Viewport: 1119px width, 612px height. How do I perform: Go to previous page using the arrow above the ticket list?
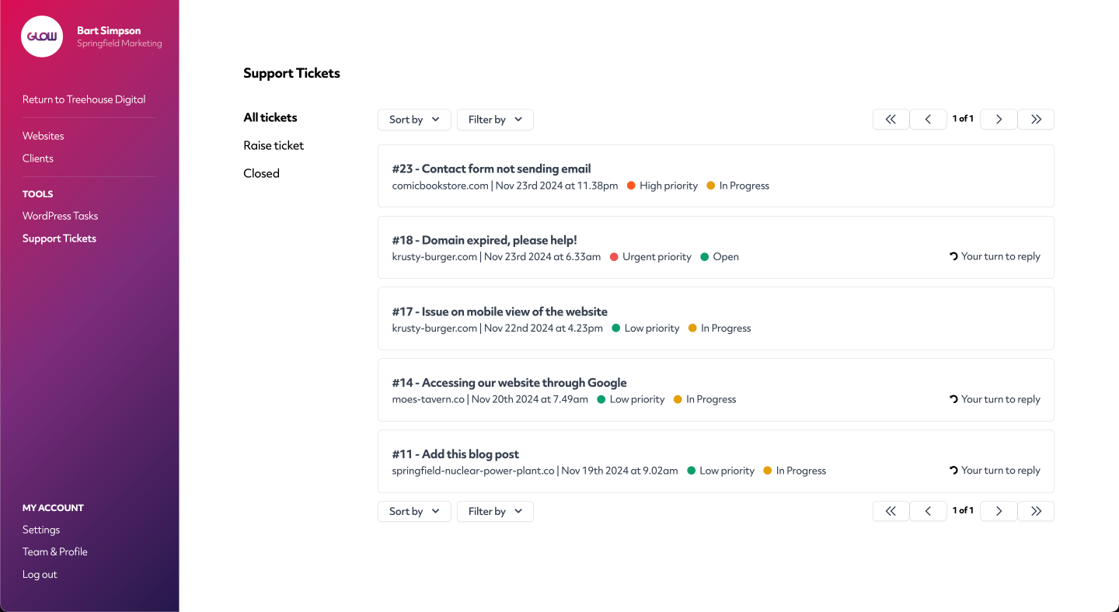pos(928,119)
